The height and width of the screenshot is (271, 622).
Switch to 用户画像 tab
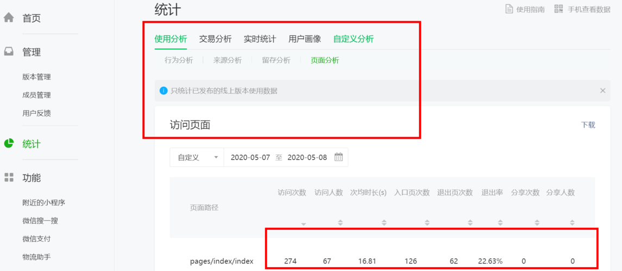click(305, 39)
